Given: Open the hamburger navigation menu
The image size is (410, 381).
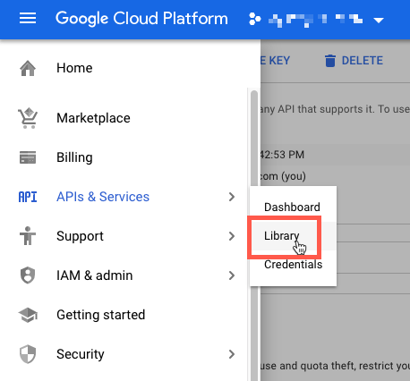Looking at the screenshot, I should [28, 19].
